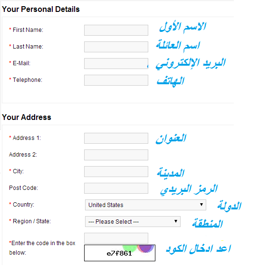
Task: Click the Country dropdown arrow
Action: [201, 205]
